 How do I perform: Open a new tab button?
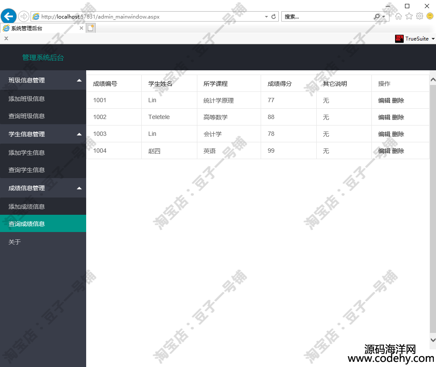90,28
